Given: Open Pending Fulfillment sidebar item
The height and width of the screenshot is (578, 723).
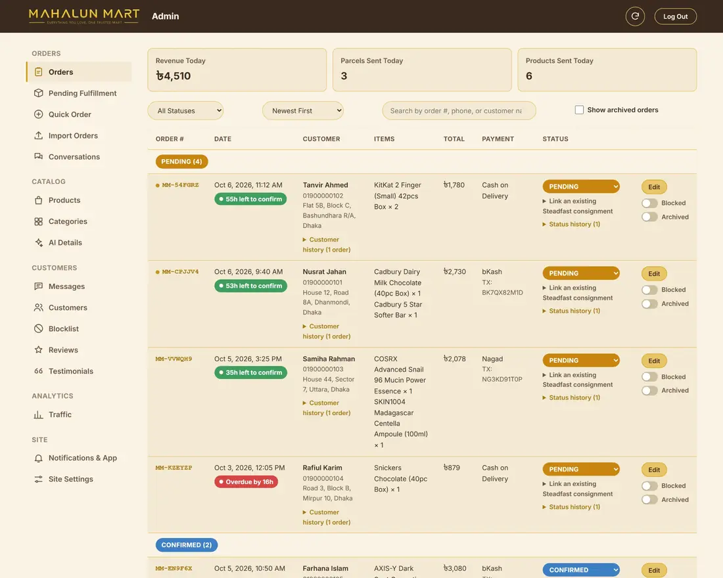Looking at the screenshot, I should 79,93.
